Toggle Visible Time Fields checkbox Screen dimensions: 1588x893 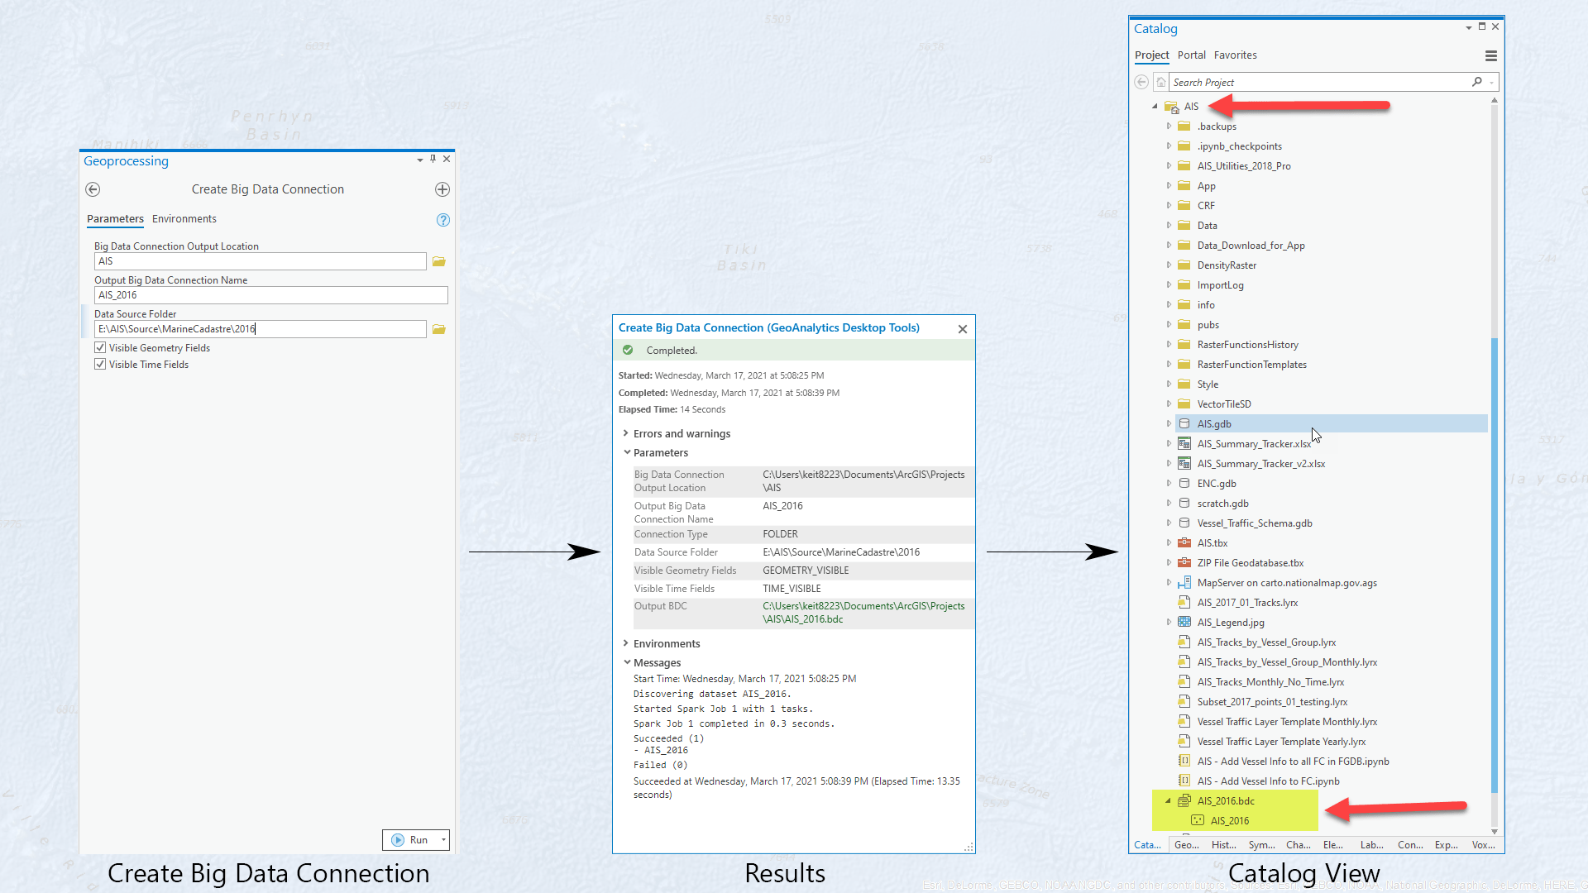pyautogui.click(x=99, y=363)
